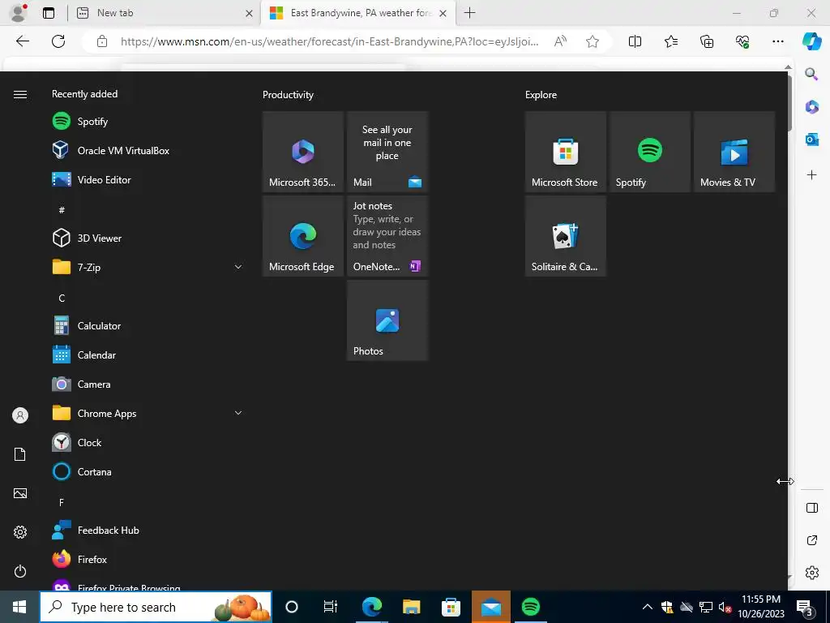Switch to the New tab browser tab

164,13
